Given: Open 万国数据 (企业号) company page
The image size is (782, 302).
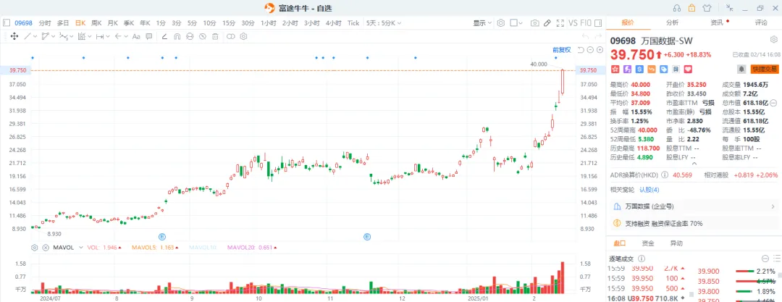Looking at the screenshot, I should pyautogui.click(x=694, y=206).
